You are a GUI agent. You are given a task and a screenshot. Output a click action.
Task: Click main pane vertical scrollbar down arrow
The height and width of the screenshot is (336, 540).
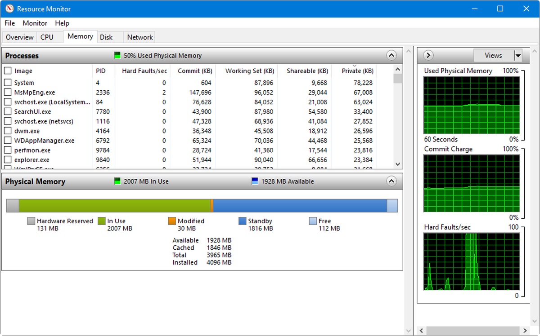pyautogui.click(x=408, y=331)
